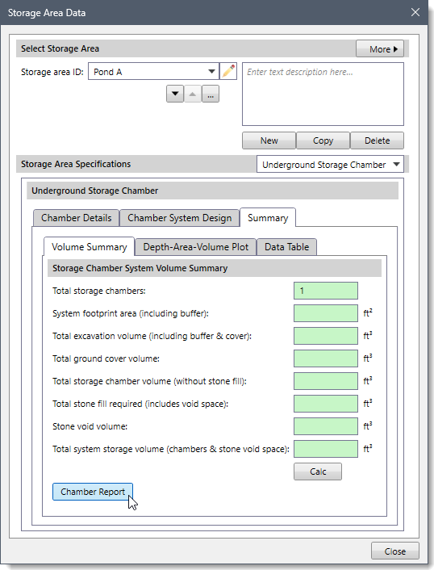The width and height of the screenshot is (434, 570).
Task: Click the up arrow previous storage area button
Action: tap(193, 94)
